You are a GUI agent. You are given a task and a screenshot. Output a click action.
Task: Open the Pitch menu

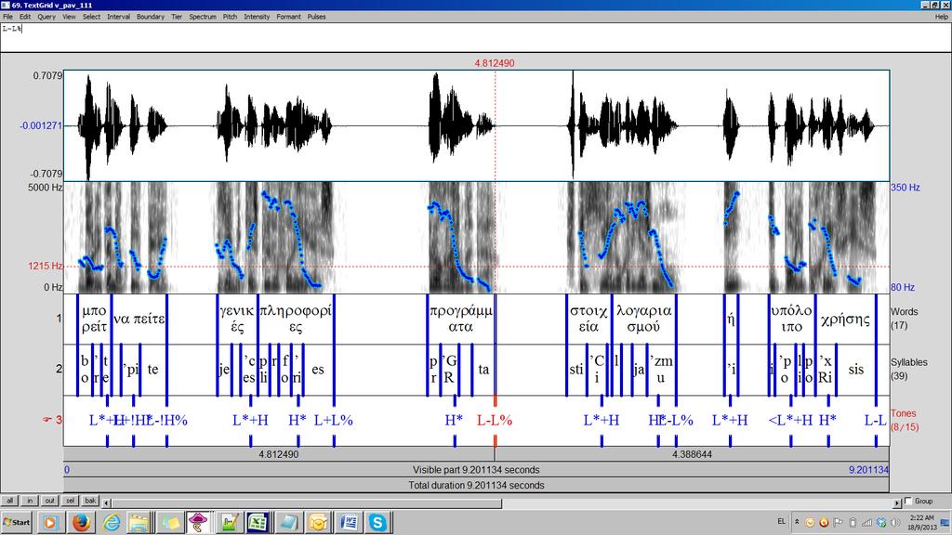click(x=231, y=17)
